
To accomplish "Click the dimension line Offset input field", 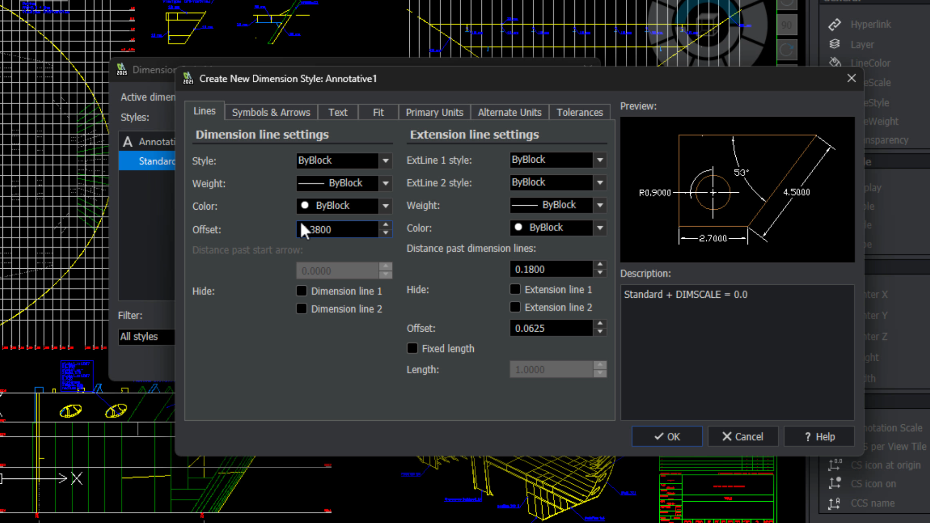I will [338, 230].
